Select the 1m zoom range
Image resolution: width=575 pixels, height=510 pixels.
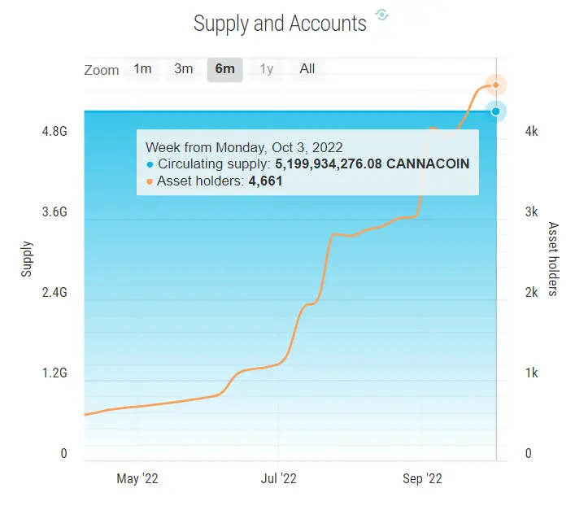[142, 69]
